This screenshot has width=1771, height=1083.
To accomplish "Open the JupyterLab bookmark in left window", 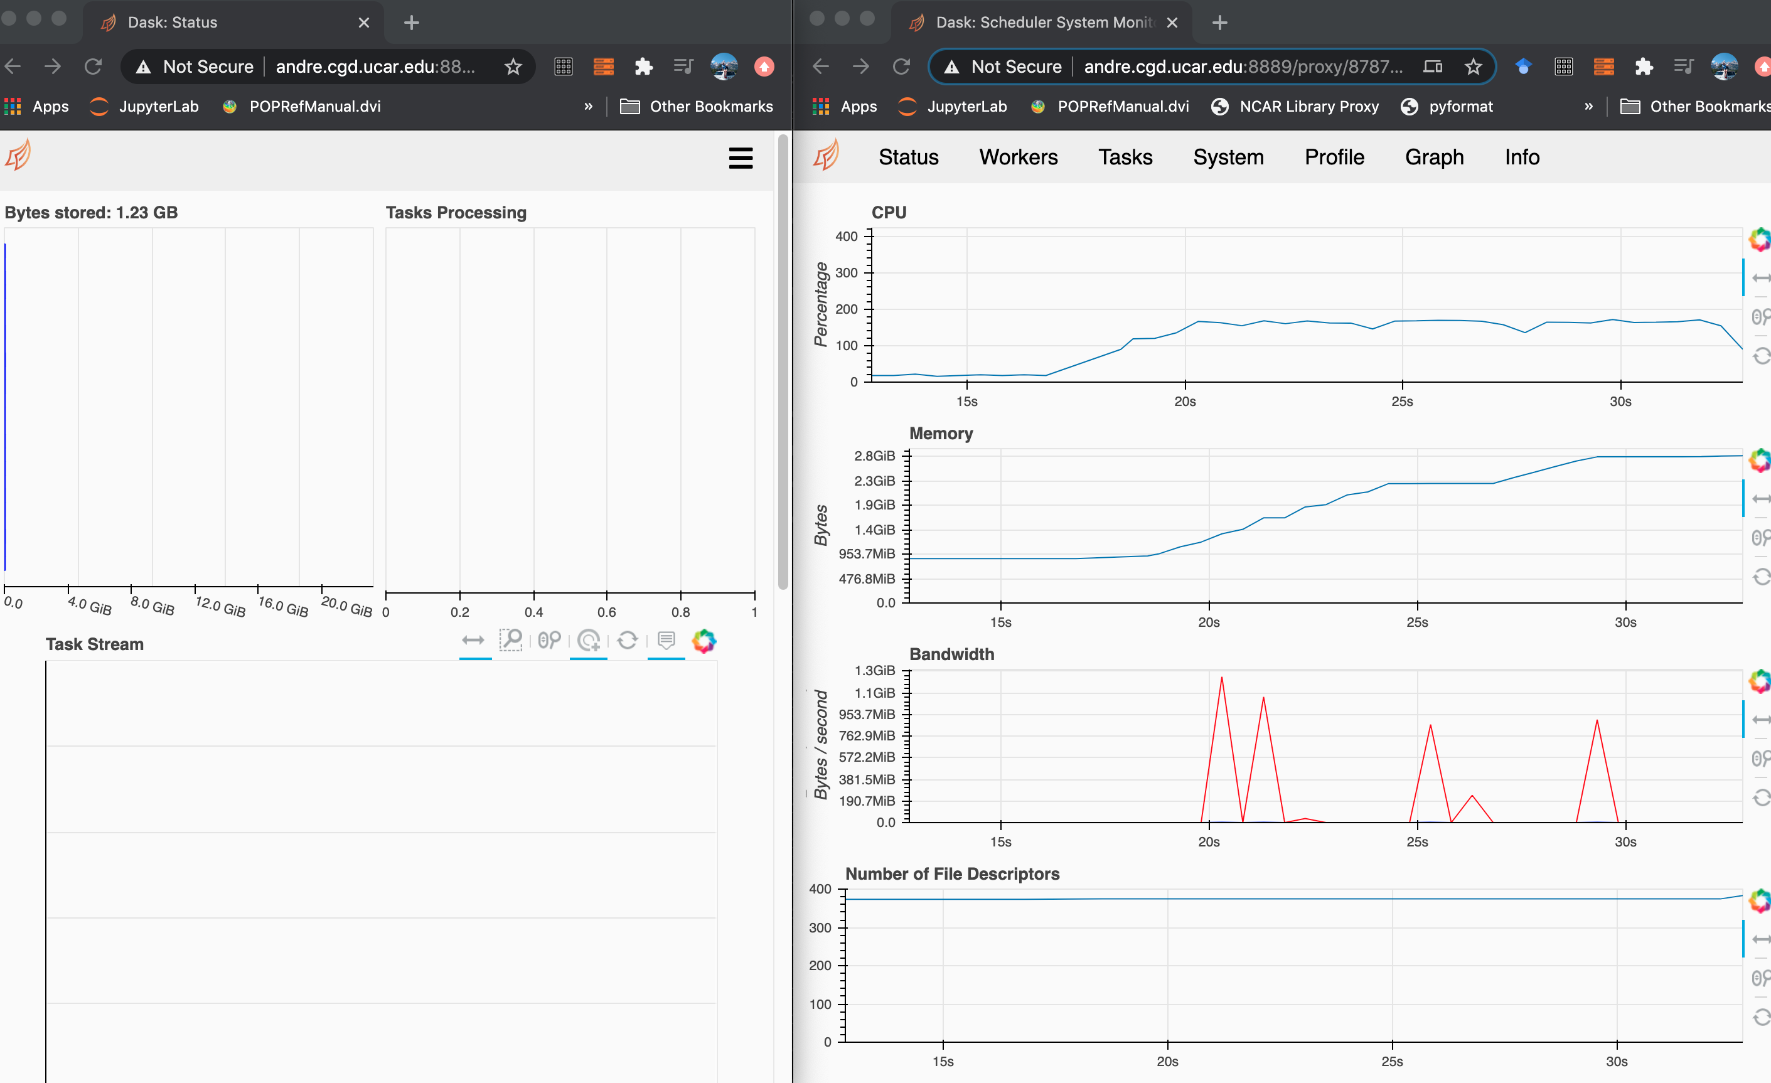I will coord(144,107).
